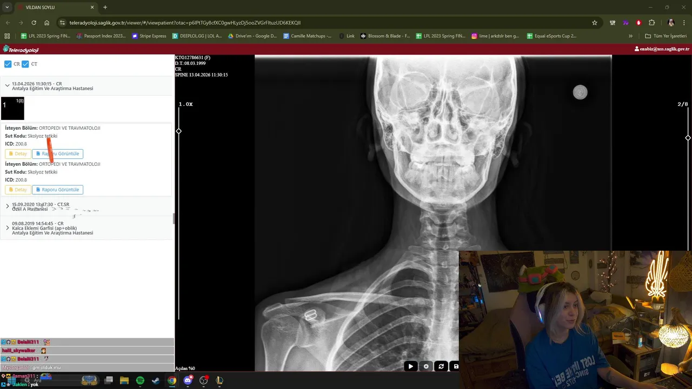Image resolution: width=692 pixels, height=389 pixels.
Task: Click the left zoom slider handle
Action: coord(178,131)
